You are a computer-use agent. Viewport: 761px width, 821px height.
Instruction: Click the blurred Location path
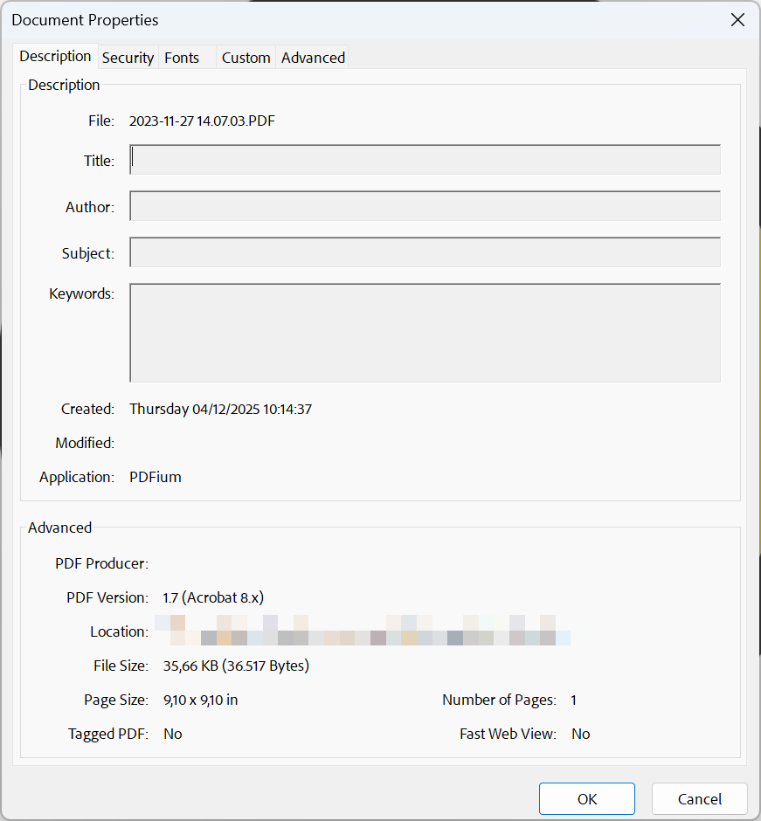click(x=363, y=631)
